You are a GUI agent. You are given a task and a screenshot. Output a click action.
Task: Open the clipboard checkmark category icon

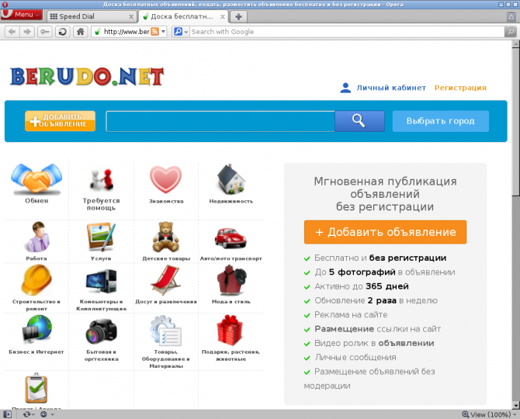tap(36, 388)
